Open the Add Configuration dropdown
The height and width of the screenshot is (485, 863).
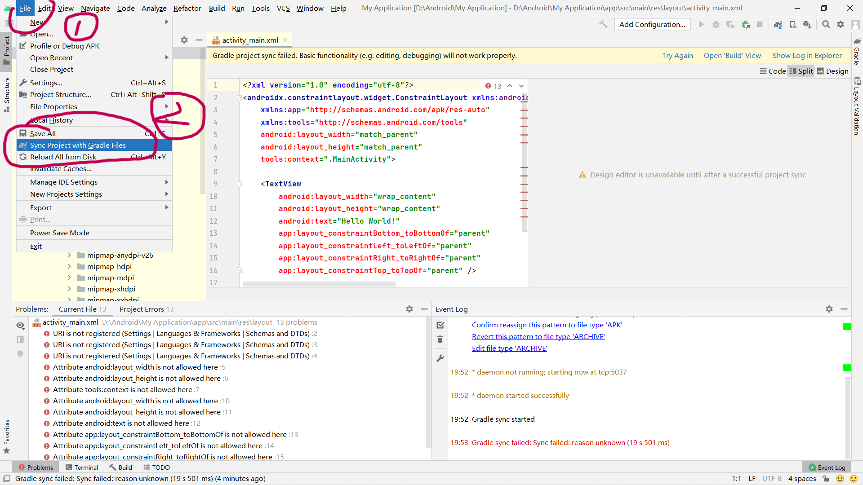coord(652,24)
